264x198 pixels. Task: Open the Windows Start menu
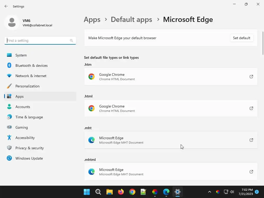[87, 192]
